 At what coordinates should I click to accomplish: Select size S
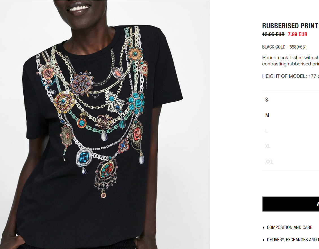(x=290, y=100)
